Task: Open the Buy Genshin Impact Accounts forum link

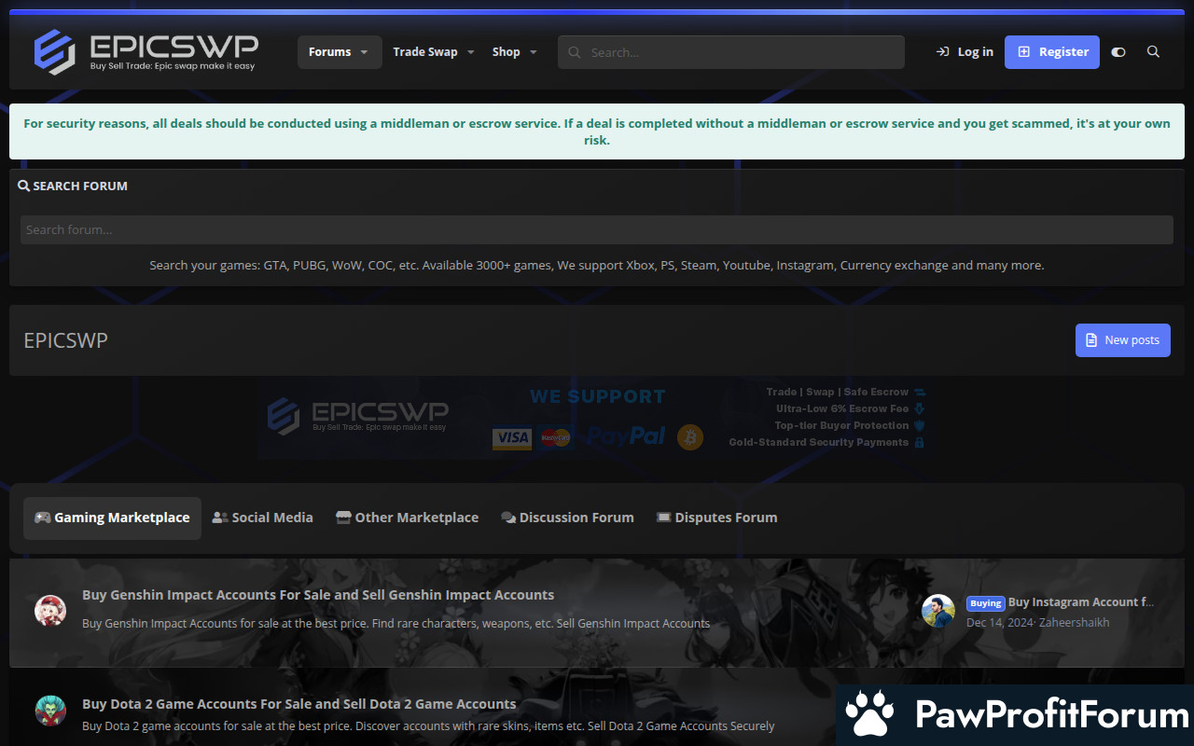Action: pos(318,595)
